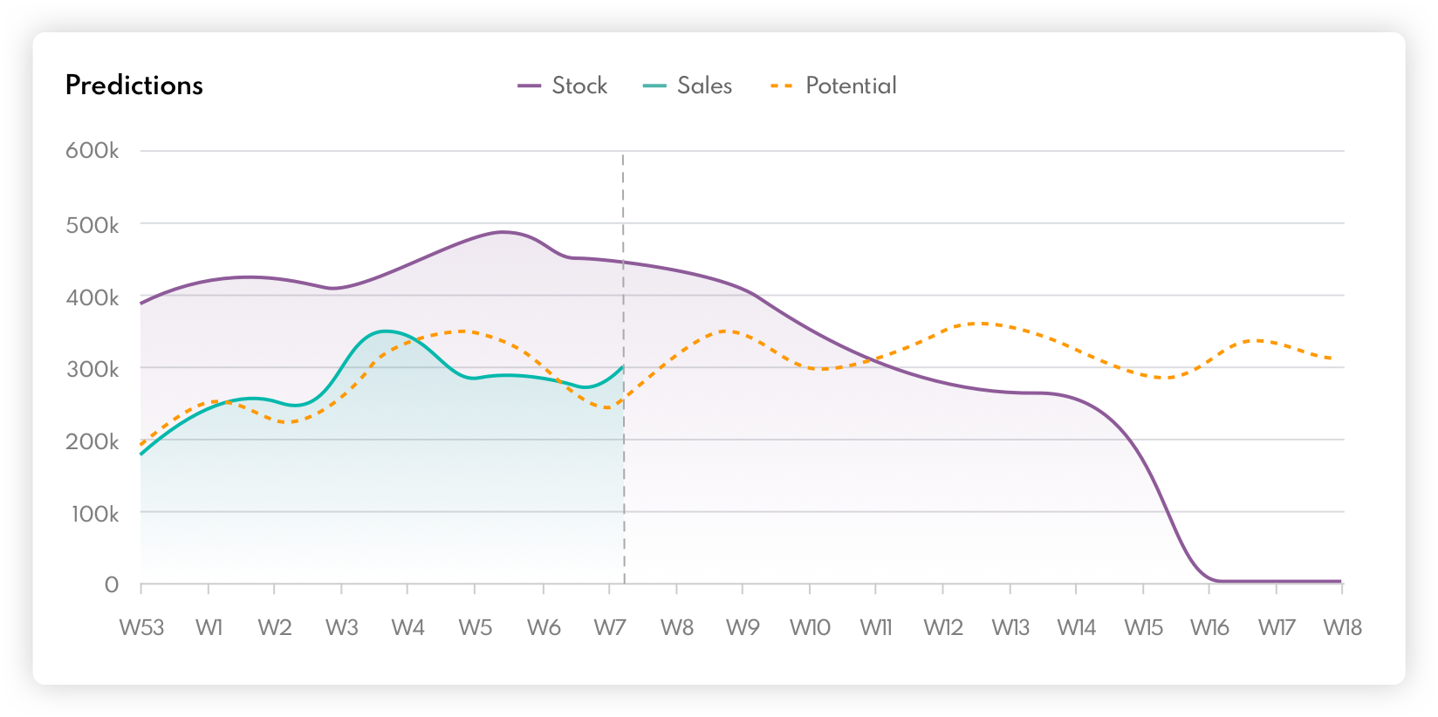Select the W10 week axis label
1438x717 pixels.
tap(810, 627)
